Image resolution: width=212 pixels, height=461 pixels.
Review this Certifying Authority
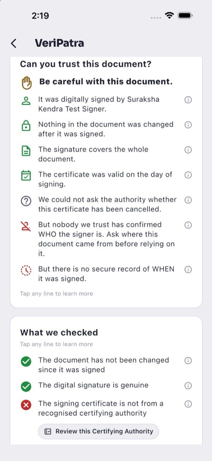point(99,432)
